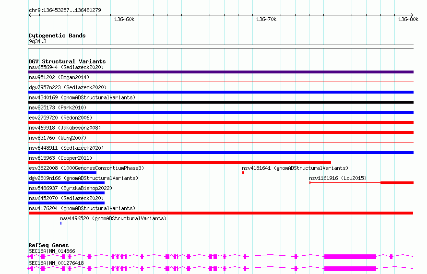Viewport: 427px width, 274px height.
Task: Open the nsv6452070 (Sedlazeck2020) label
Action: (x=66, y=198)
